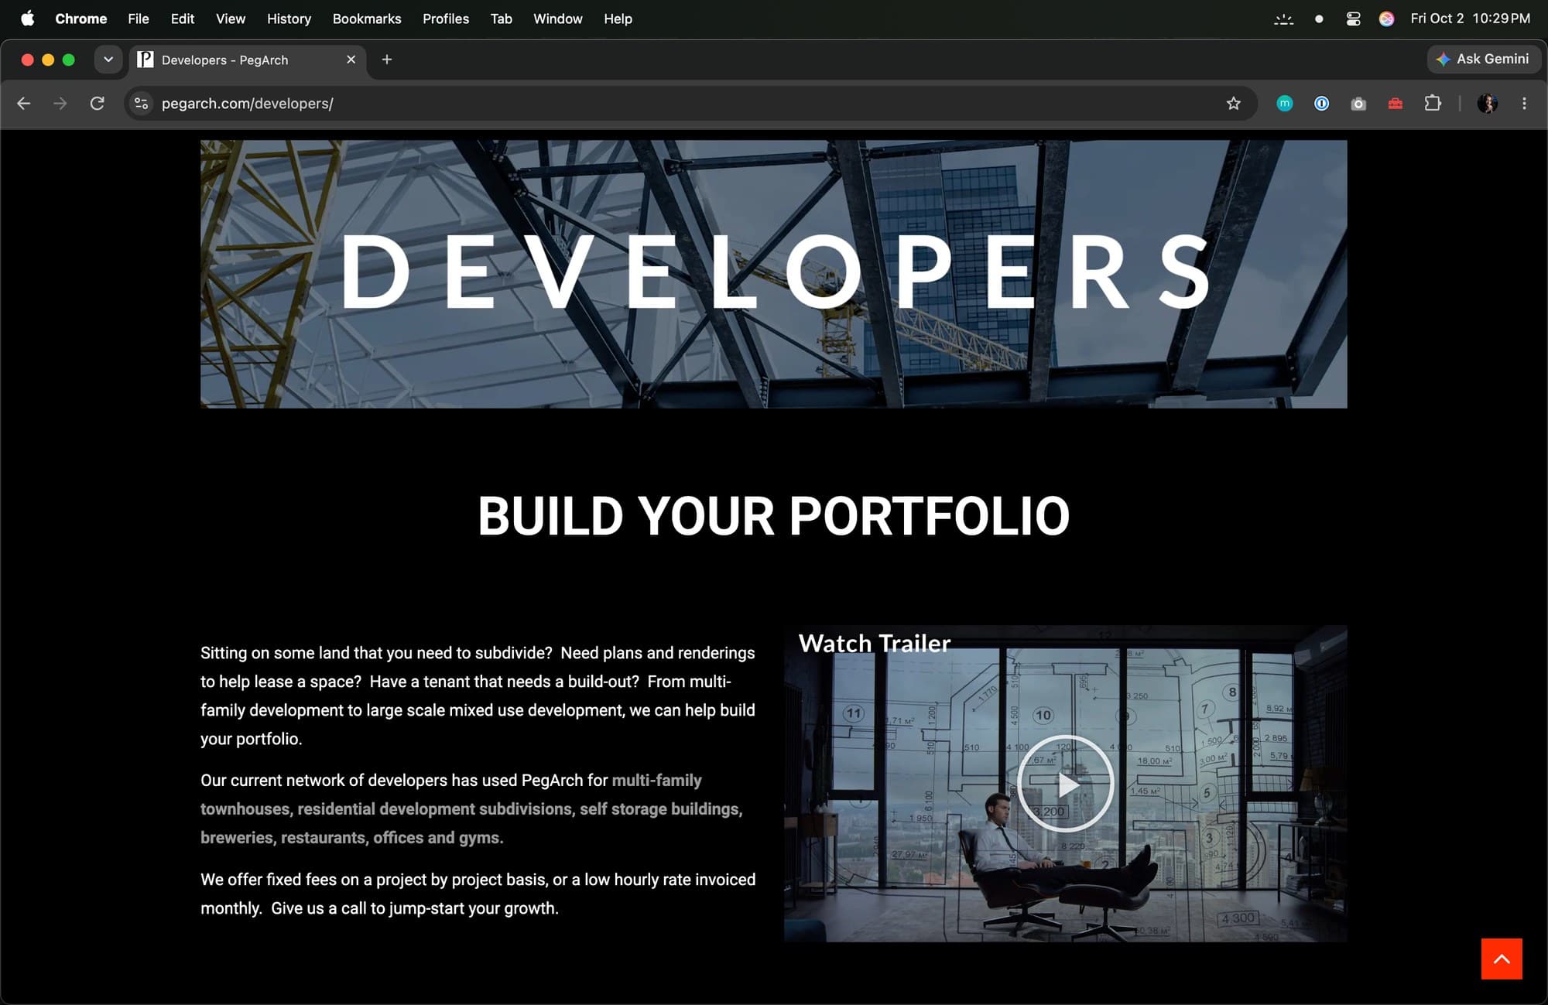Open the Apple menu
This screenshot has height=1005, width=1548.
(x=28, y=19)
